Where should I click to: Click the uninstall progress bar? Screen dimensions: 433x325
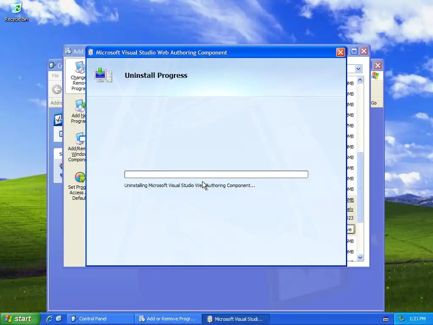tap(216, 174)
